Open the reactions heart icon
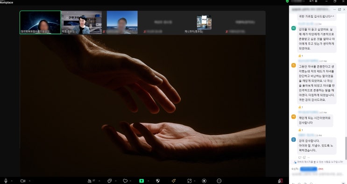The width and height of the screenshot is (347, 184). click(x=125, y=181)
